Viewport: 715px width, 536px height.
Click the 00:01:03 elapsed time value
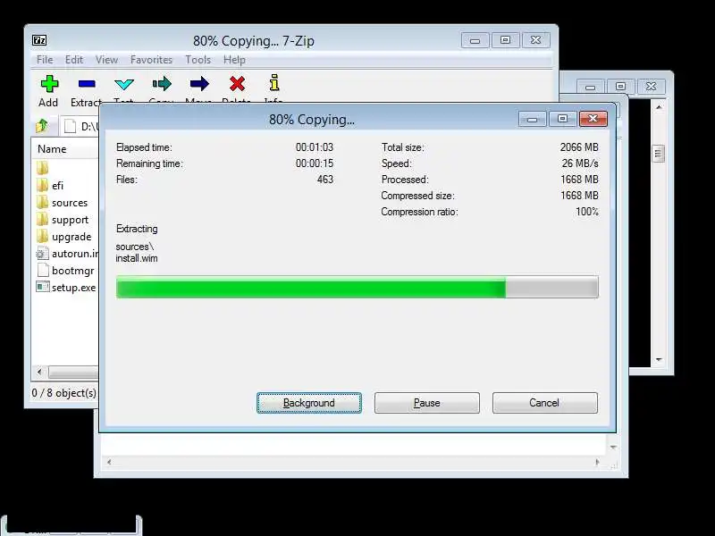315,147
